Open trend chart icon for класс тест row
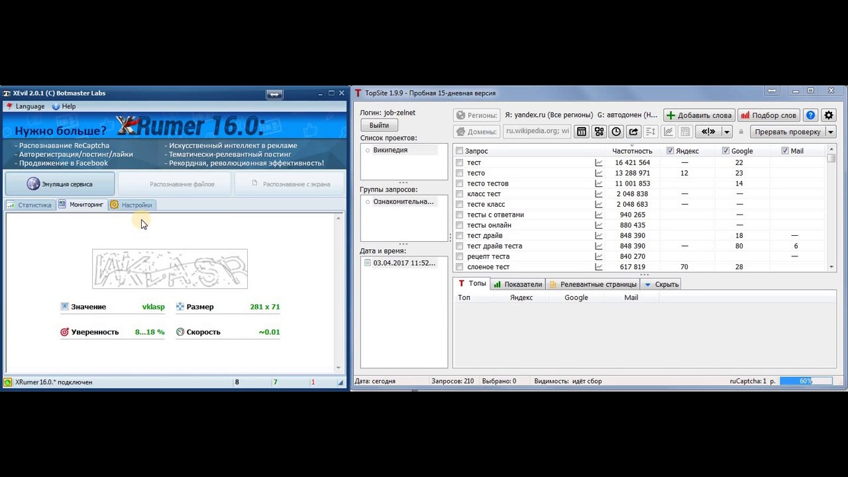This screenshot has height=477, width=848. pyautogui.click(x=599, y=194)
